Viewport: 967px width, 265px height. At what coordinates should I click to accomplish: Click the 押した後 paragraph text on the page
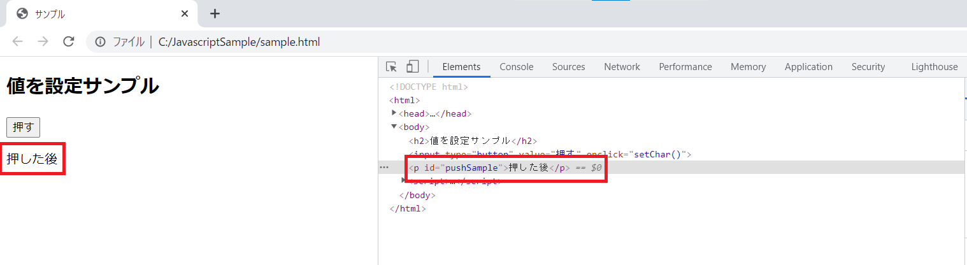coord(32,159)
